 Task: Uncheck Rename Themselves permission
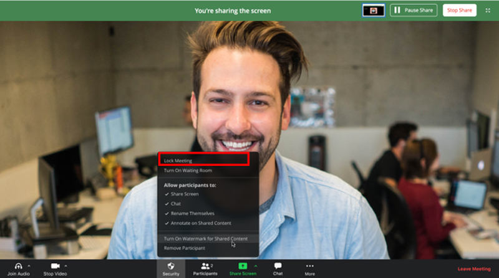pos(191,213)
